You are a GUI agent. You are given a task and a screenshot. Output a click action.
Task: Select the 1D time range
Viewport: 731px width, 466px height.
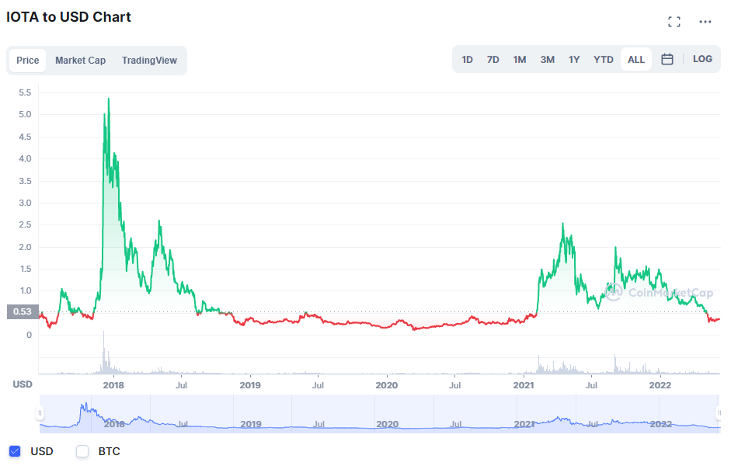pyautogui.click(x=467, y=59)
